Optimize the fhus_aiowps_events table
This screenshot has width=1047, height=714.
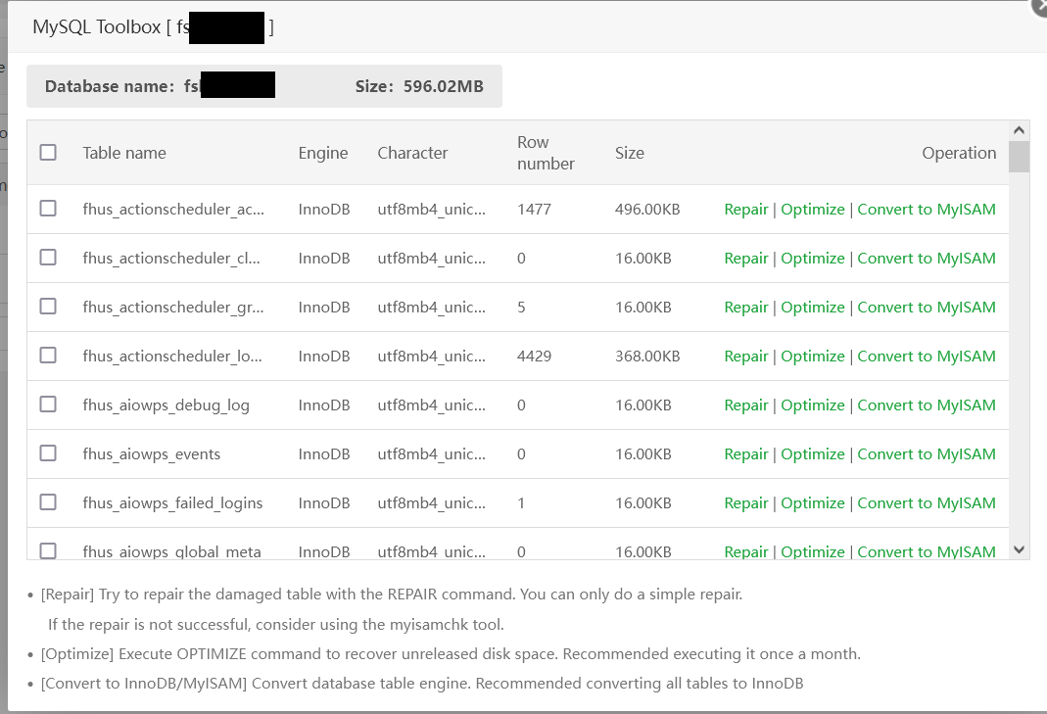tap(812, 454)
